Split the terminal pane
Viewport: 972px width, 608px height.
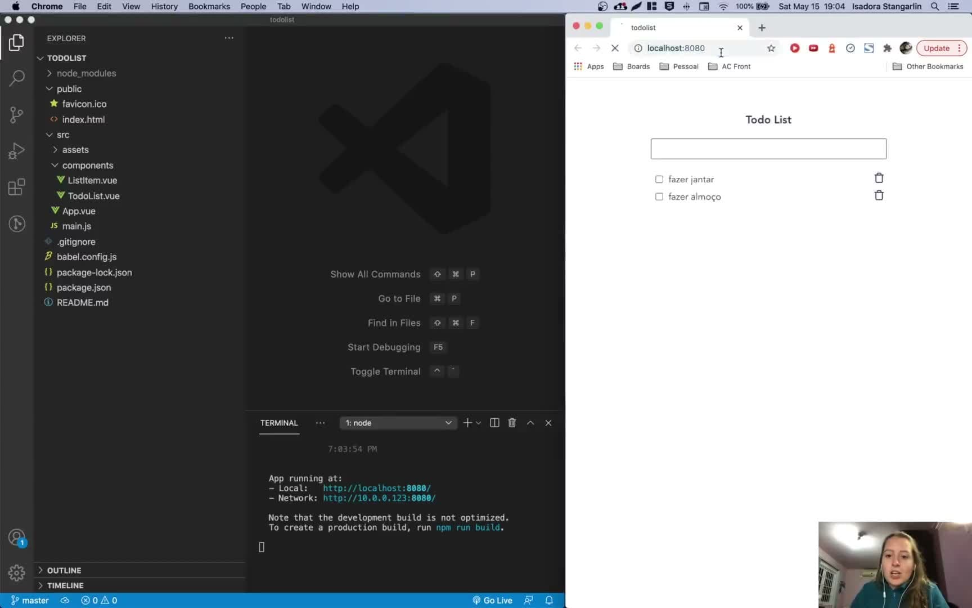coord(494,423)
